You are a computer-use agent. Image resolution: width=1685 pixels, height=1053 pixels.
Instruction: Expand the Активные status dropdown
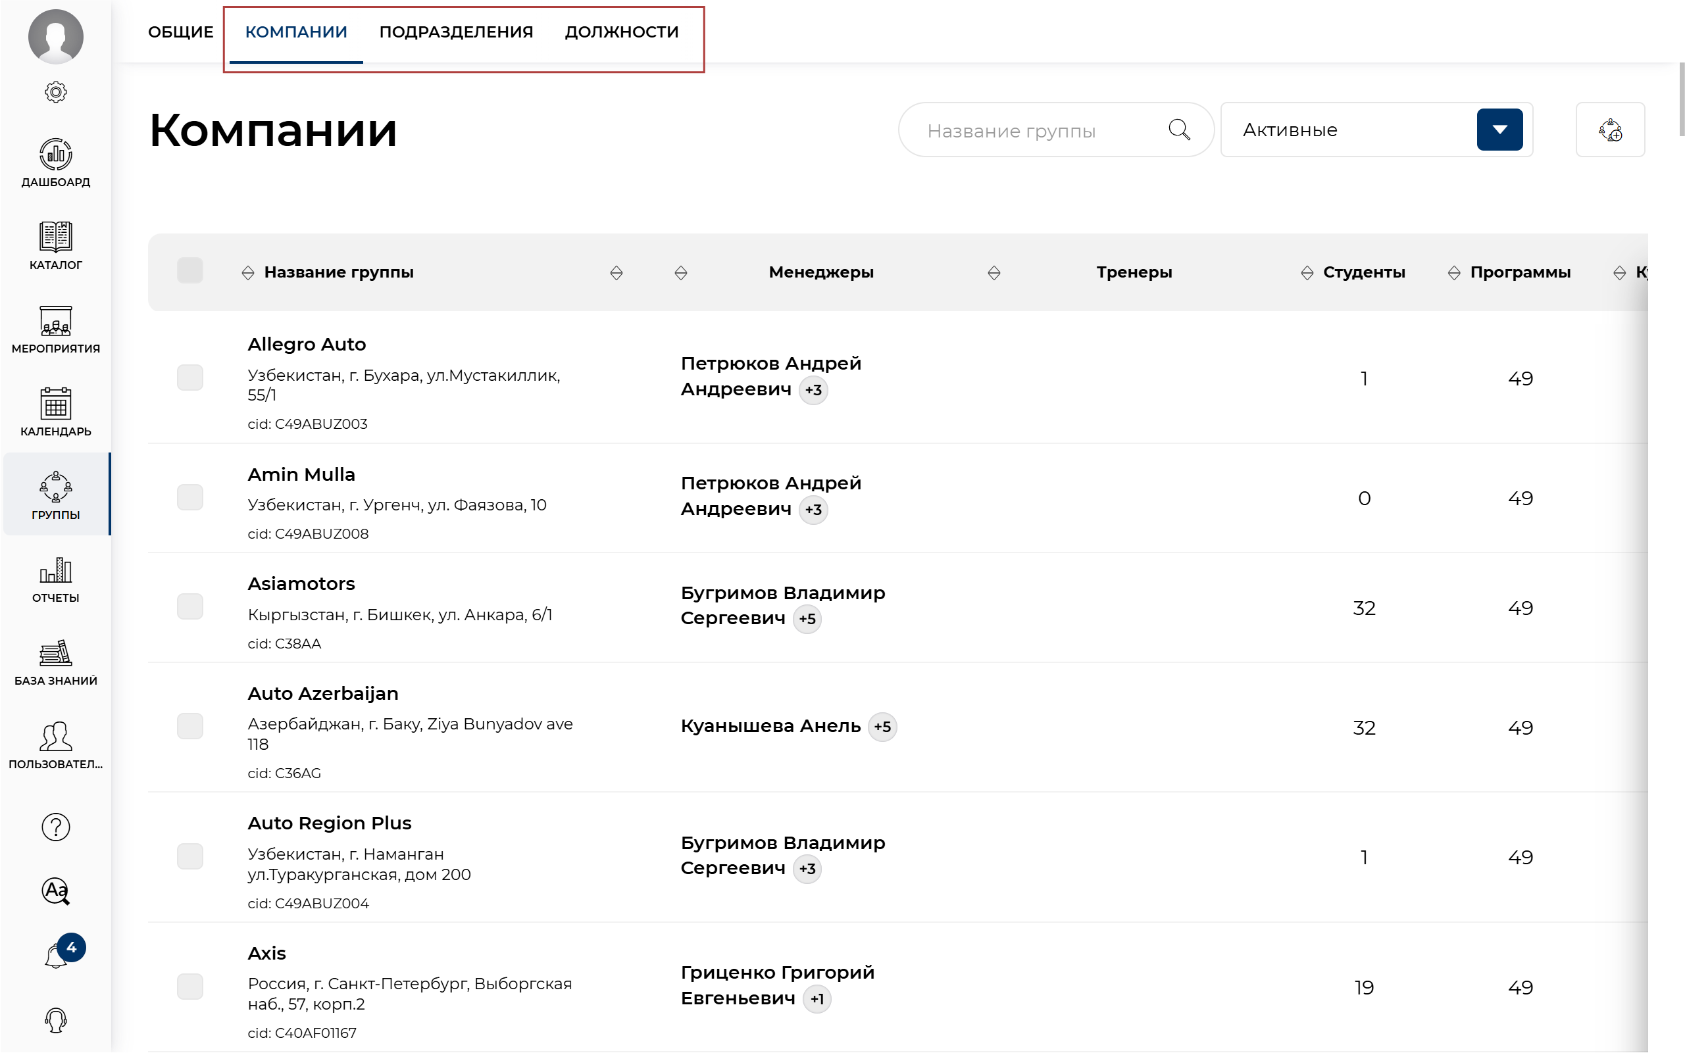pos(1499,130)
